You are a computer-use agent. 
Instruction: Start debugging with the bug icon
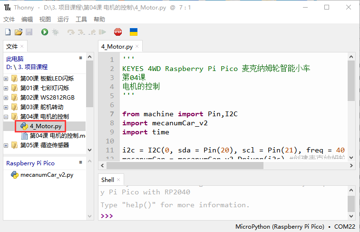[55, 32]
